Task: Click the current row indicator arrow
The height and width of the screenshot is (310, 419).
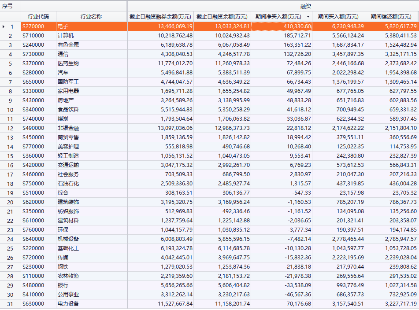Action: [x=4, y=26]
